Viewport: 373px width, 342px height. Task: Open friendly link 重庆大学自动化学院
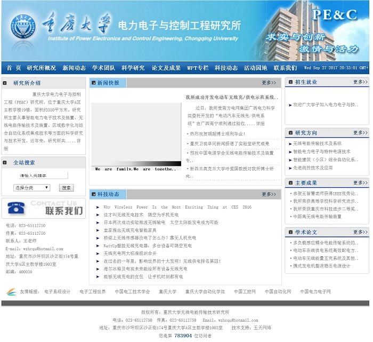205,292
